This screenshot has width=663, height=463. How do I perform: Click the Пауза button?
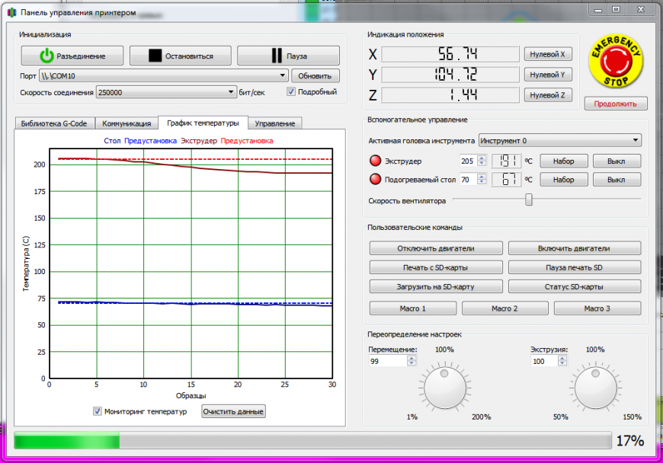pyautogui.click(x=288, y=56)
